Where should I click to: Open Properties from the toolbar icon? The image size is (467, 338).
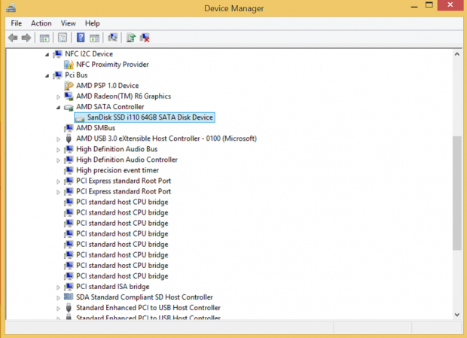tap(63, 38)
